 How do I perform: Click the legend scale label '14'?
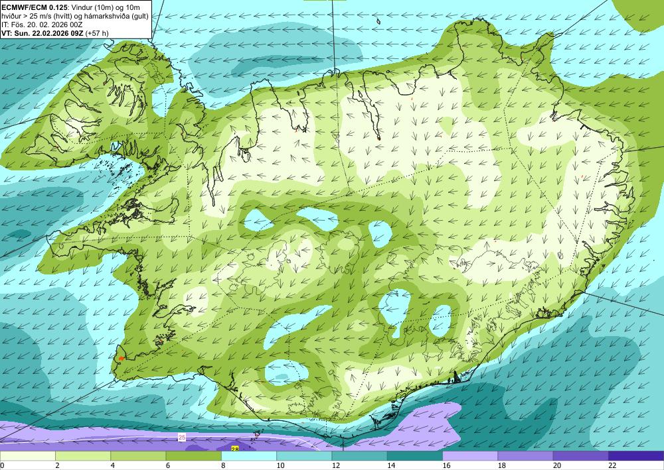(x=391, y=466)
